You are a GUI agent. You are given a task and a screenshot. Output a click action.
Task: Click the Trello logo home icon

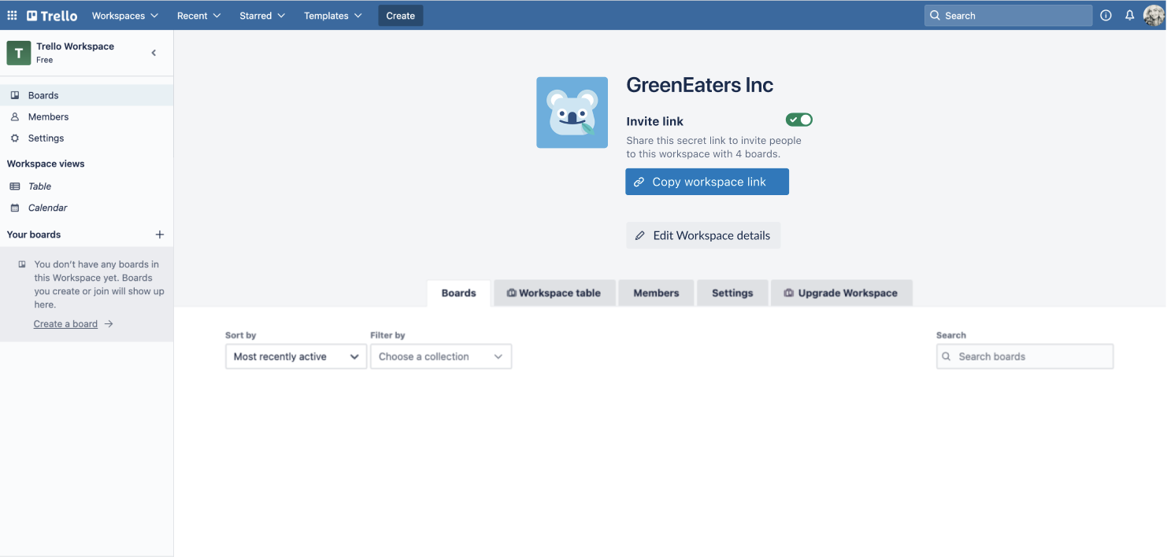52,16
